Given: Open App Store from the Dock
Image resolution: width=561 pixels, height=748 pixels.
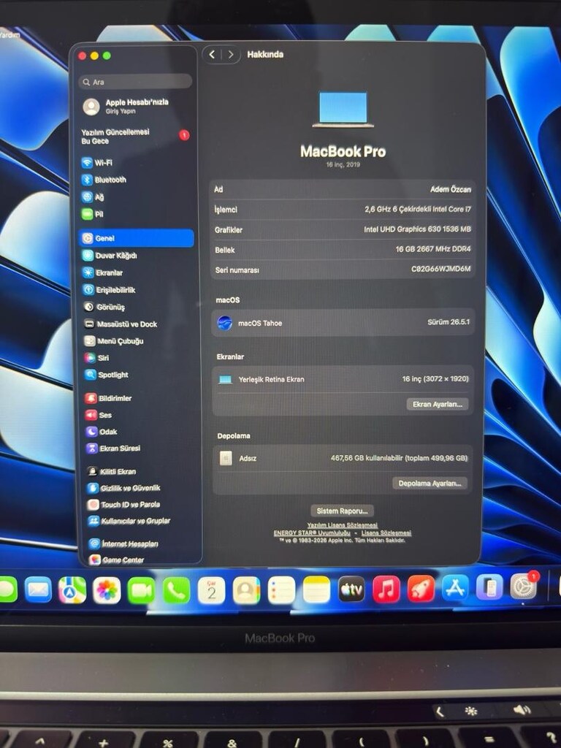Looking at the screenshot, I should [x=455, y=588].
